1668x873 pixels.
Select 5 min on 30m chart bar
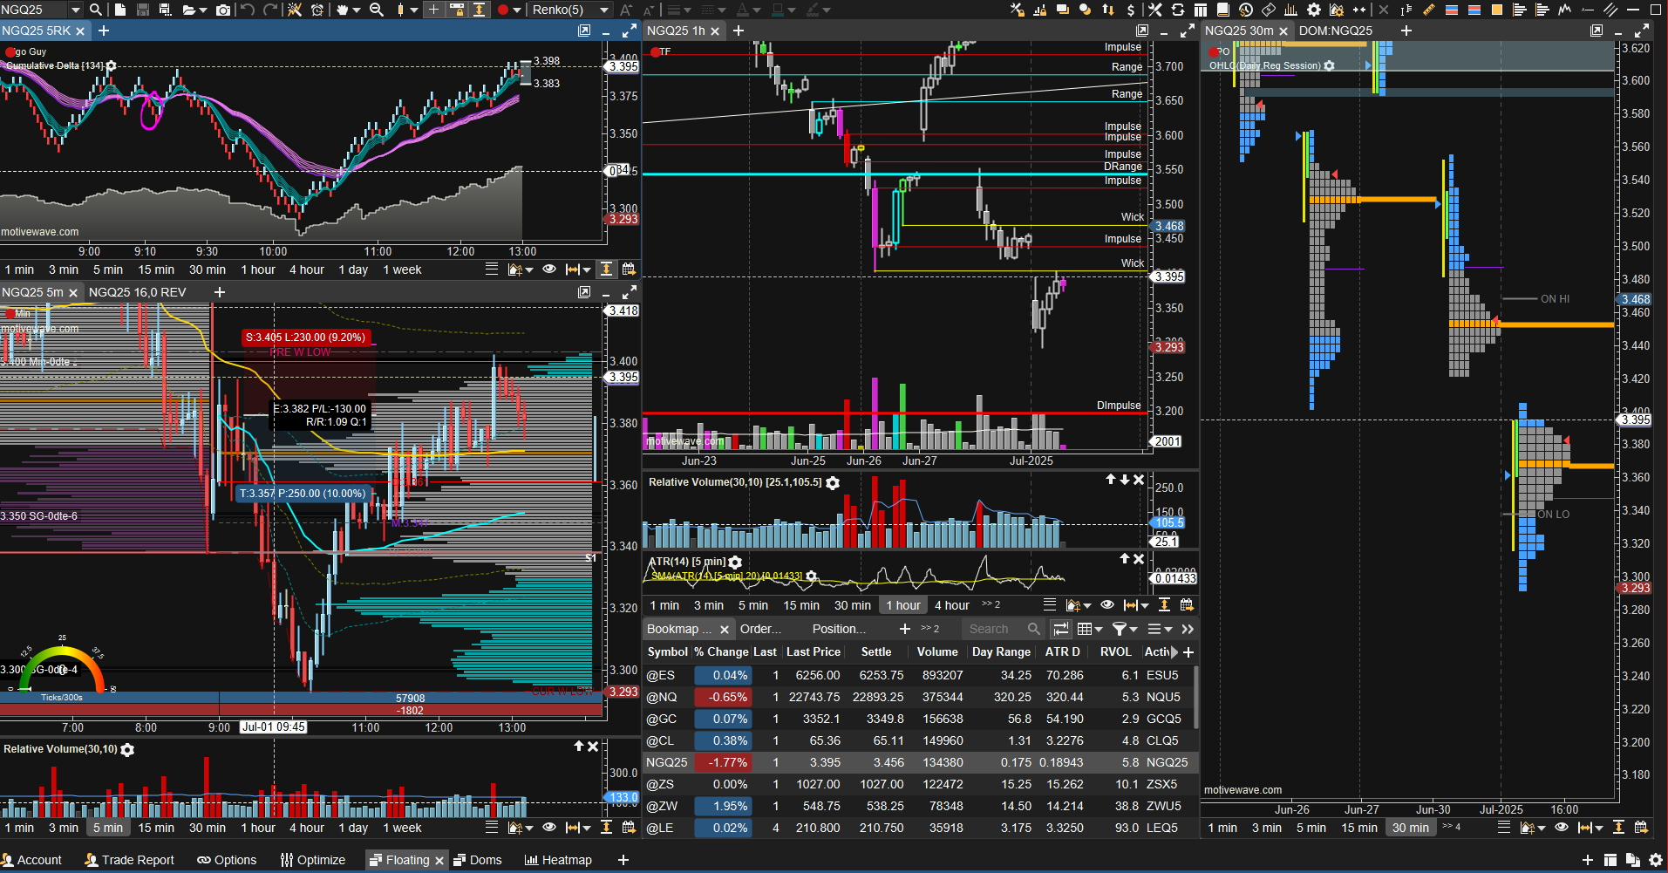(1311, 828)
